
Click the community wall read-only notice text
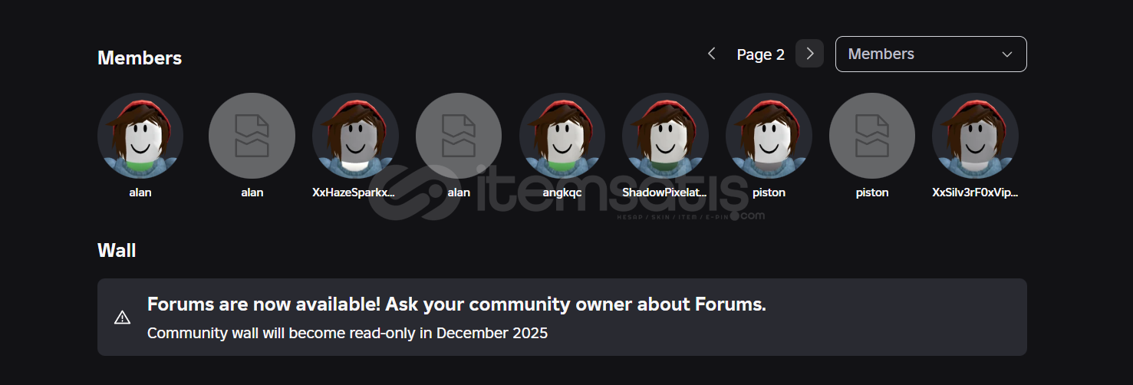347,334
